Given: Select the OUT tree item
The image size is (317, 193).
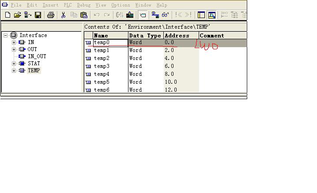Looking at the screenshot, I should (32, 49).
